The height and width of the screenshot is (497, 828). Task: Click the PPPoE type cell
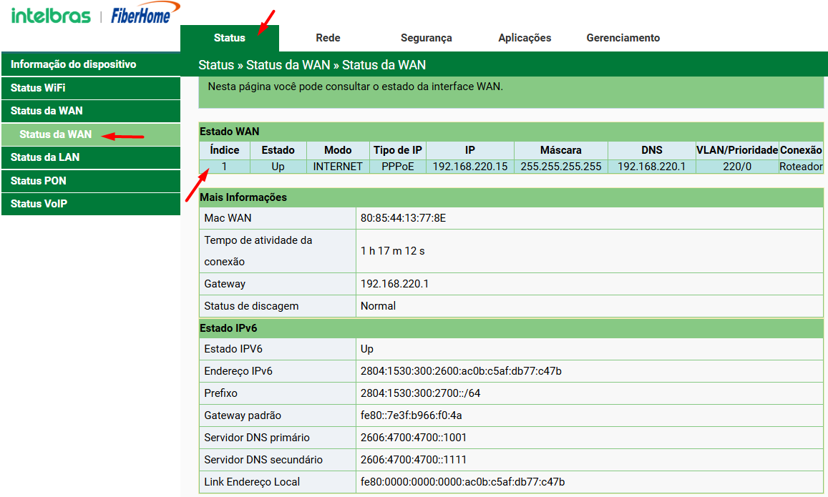tap(398, 167)
